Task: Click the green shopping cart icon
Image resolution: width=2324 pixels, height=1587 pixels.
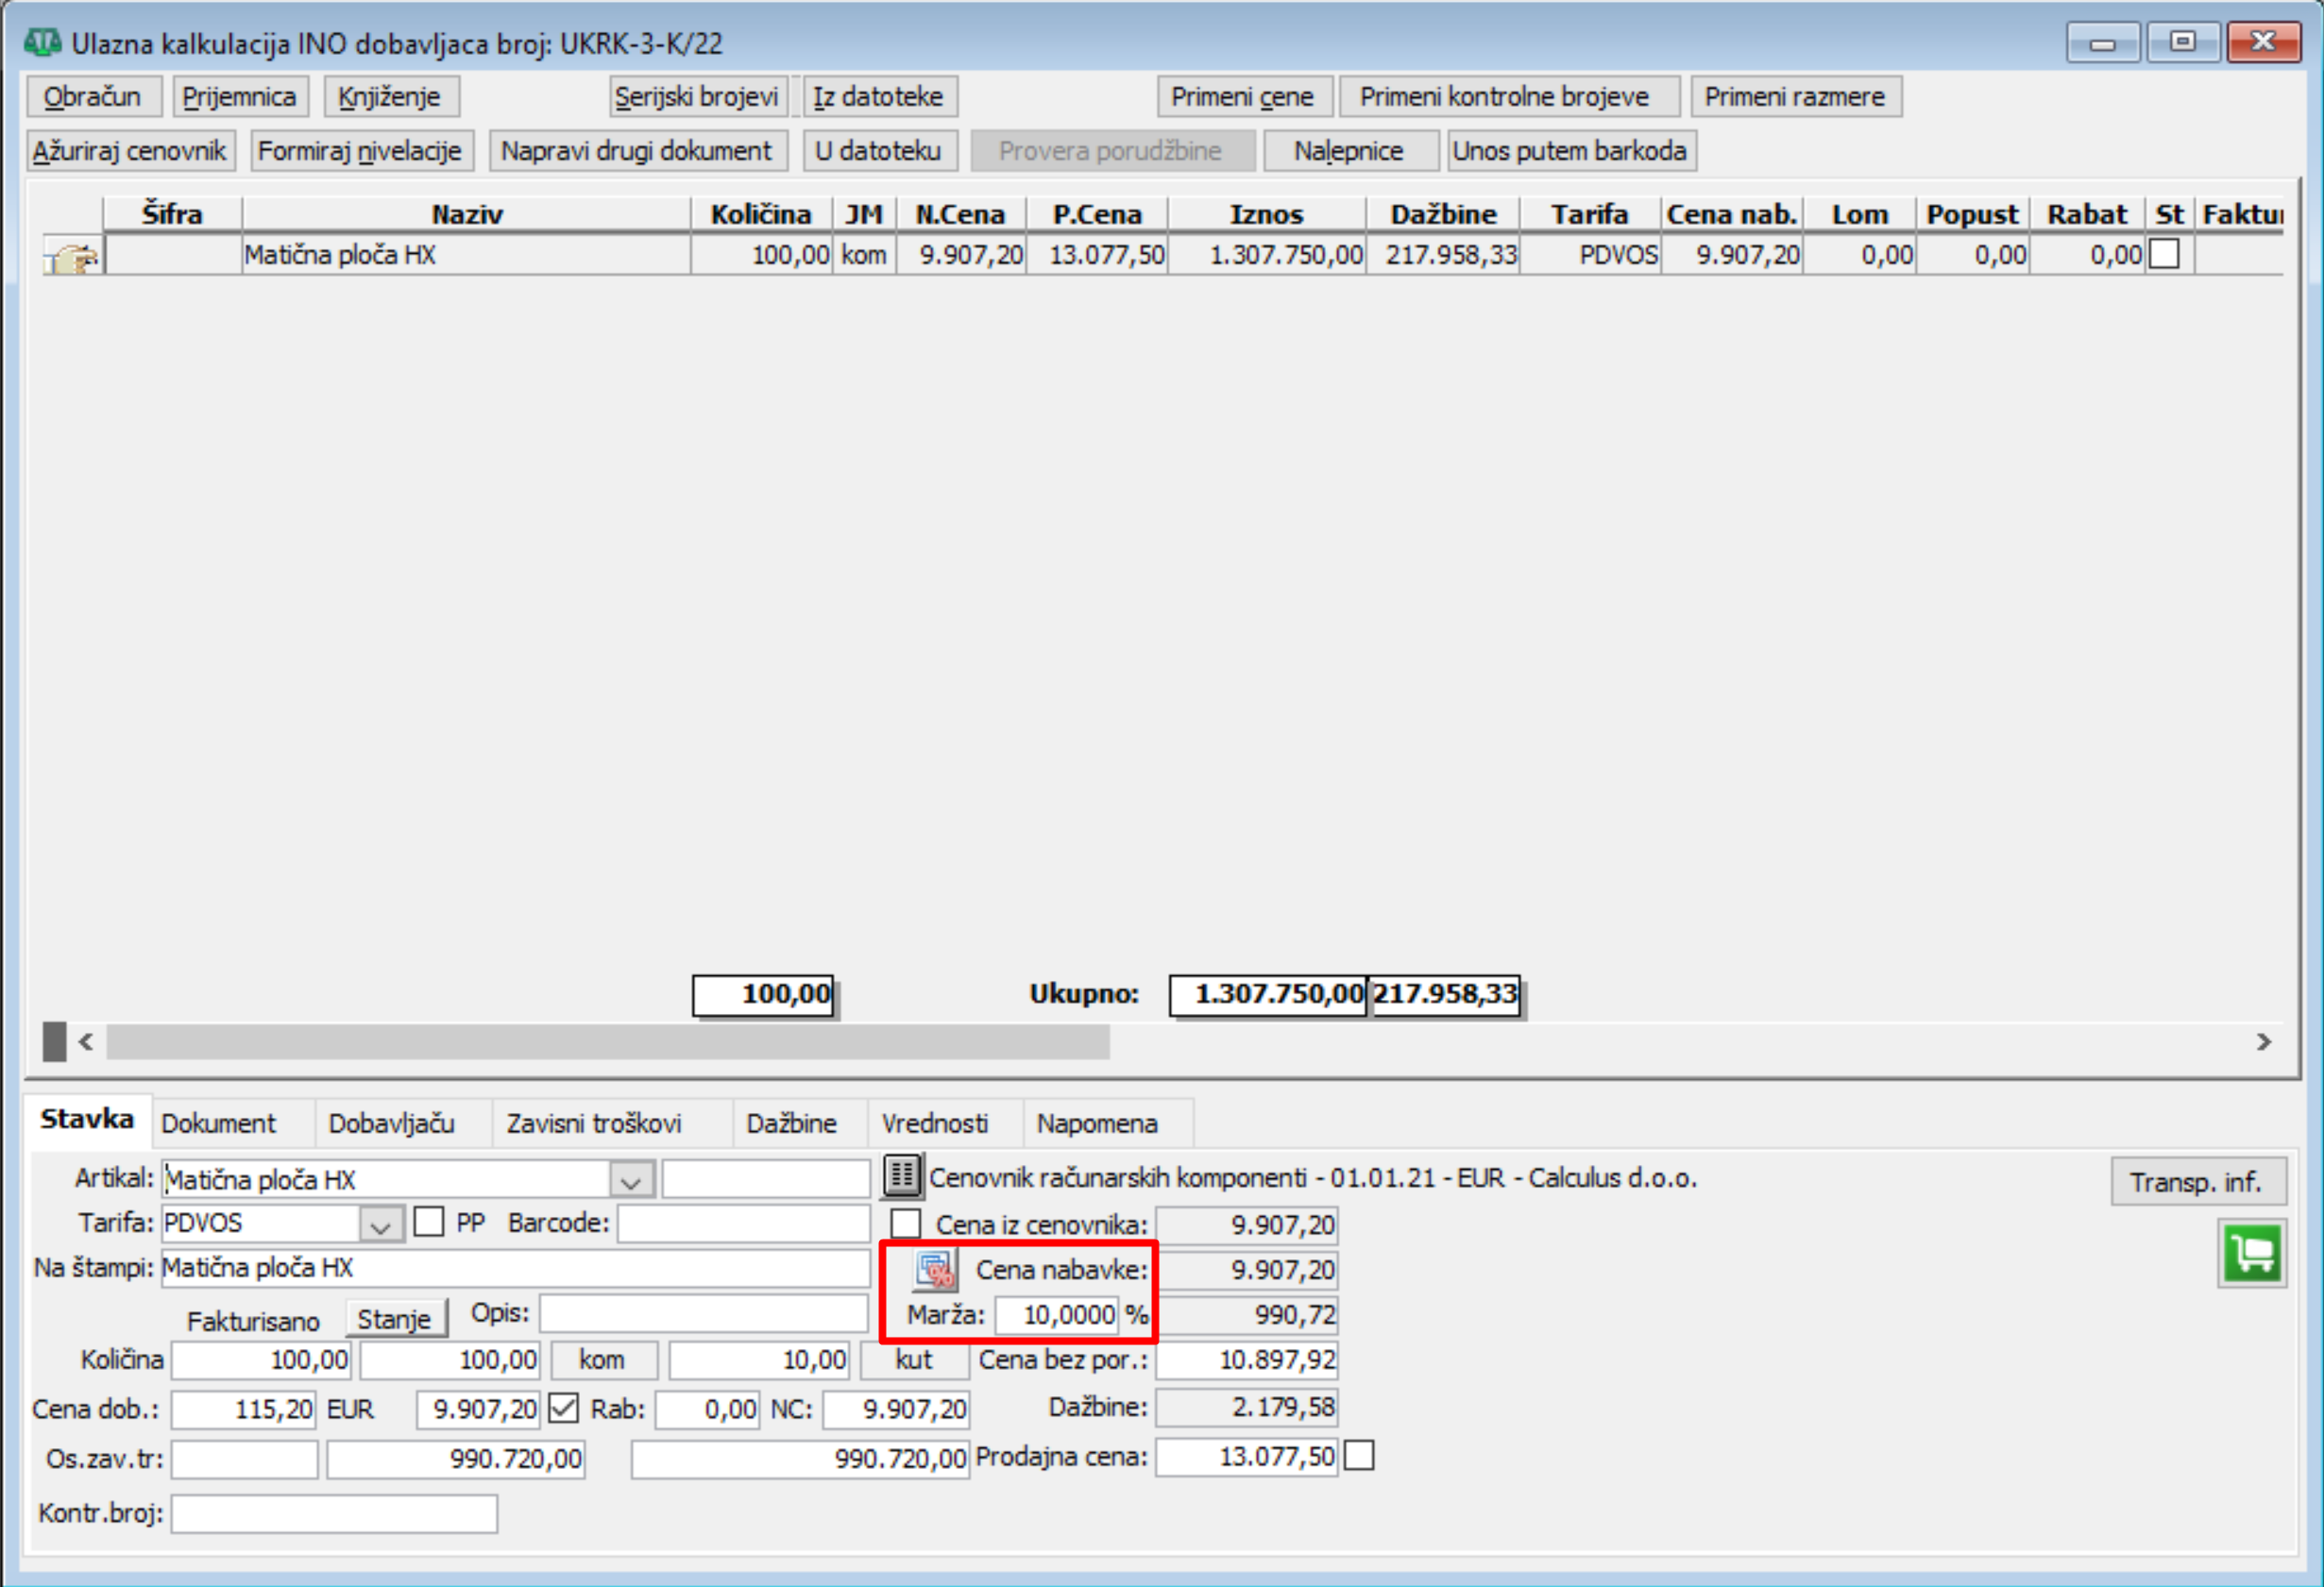Action: pos(2251,1253)
